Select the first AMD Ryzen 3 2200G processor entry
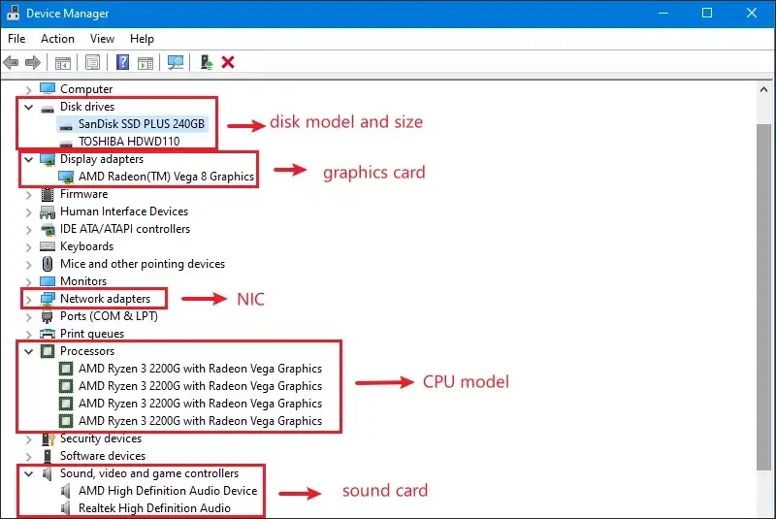776x519 pixels. [200, 369]
